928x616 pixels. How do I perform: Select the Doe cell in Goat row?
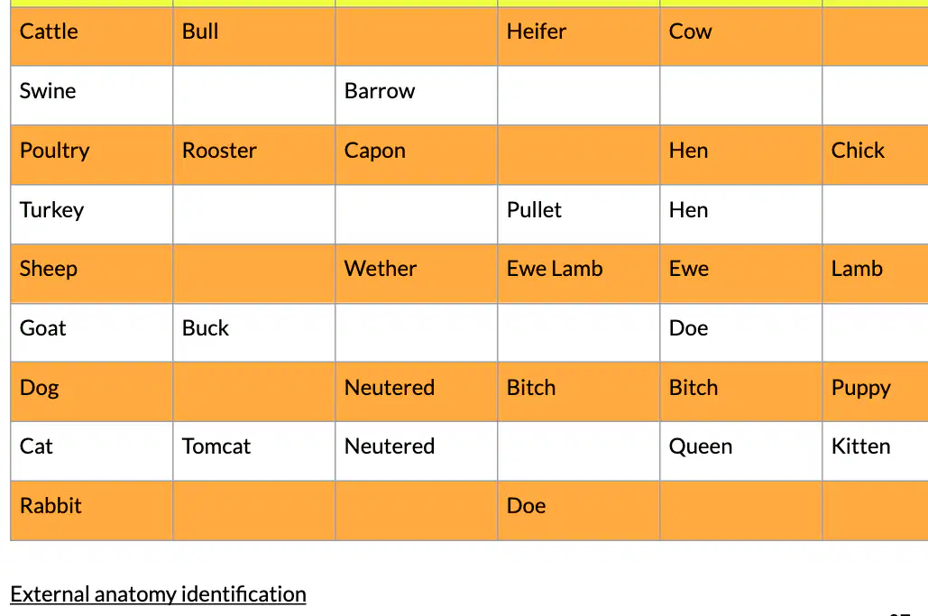741,333
